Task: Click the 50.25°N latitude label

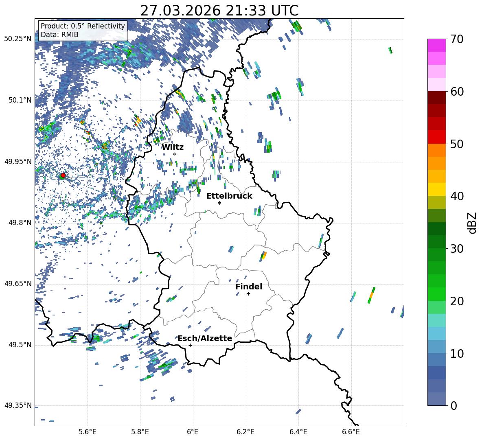Action: 18,39
